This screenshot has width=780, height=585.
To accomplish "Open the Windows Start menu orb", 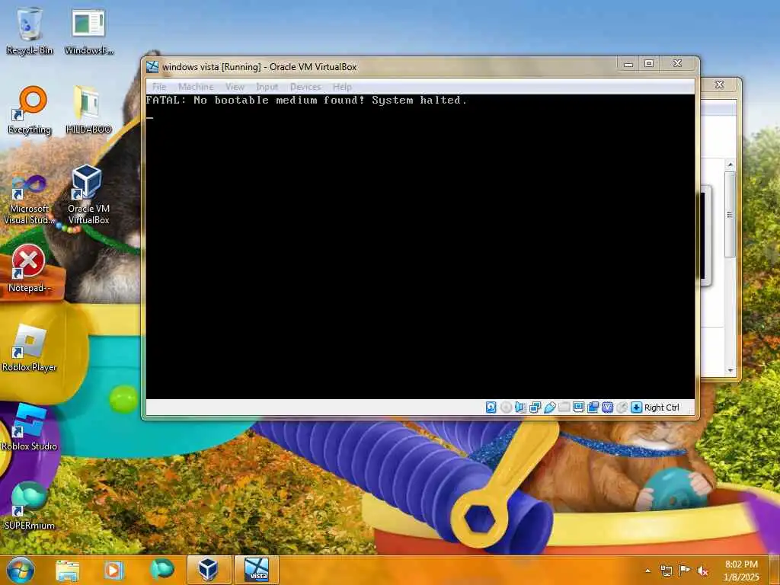I will tap(21, 570).
